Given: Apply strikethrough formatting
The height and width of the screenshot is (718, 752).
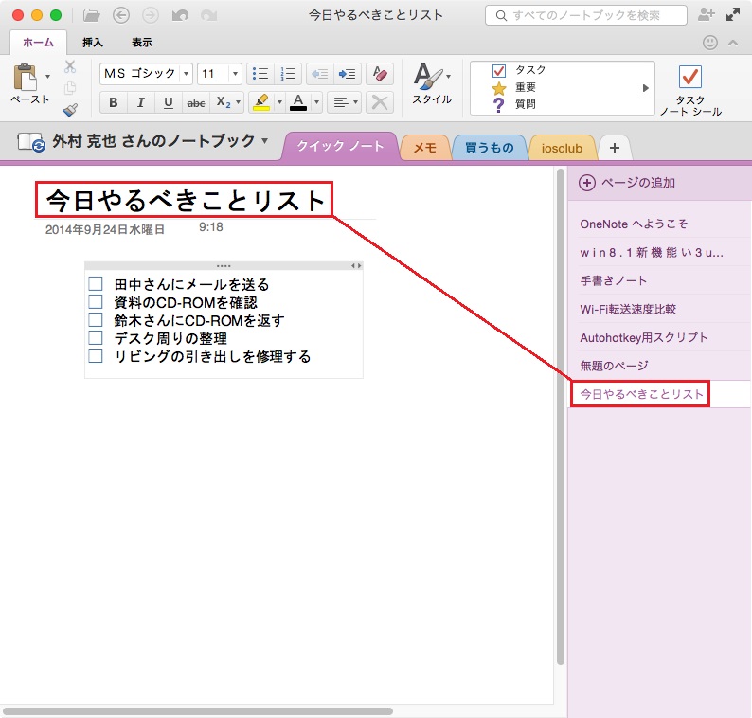Looking at the screenshot, I should (x=196, y=102).
